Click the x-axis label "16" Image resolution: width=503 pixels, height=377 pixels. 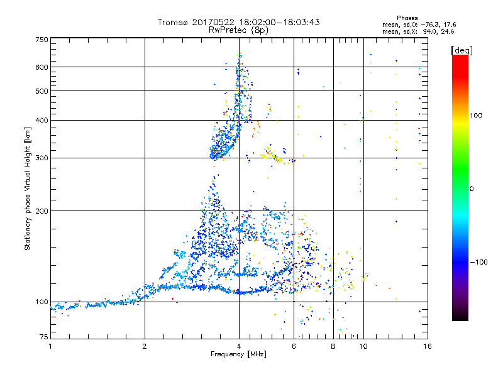click(x=428, y=346)
